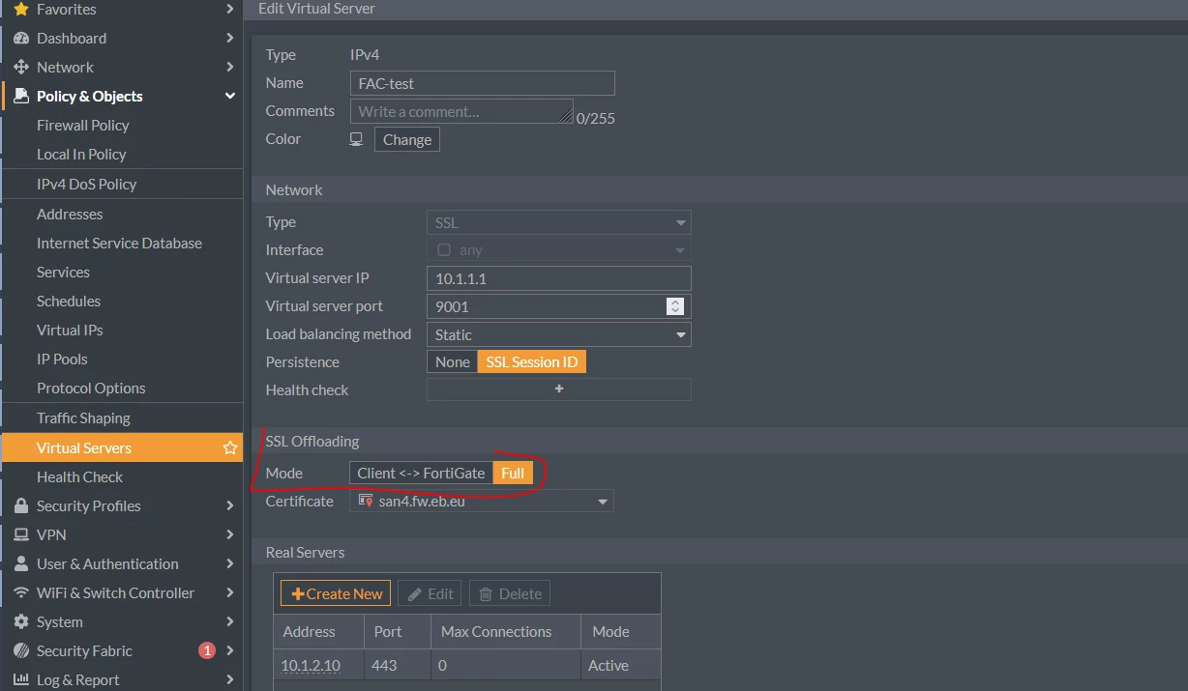Click the Virtual server IP field
Viewport: 1188px width, 691px height.
[x=559, y=278]
